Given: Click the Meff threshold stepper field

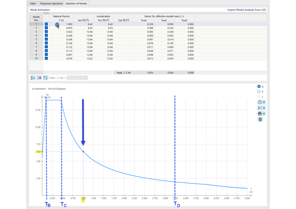Looking at the screenshot, I should pyautogui.click(x=78, y=78).
